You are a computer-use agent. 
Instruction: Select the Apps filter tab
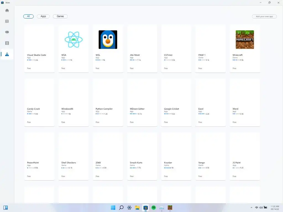coord(43,16)
